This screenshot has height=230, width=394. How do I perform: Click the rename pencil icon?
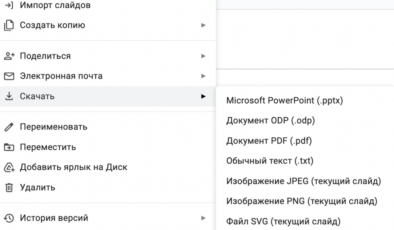pos(9,127)
